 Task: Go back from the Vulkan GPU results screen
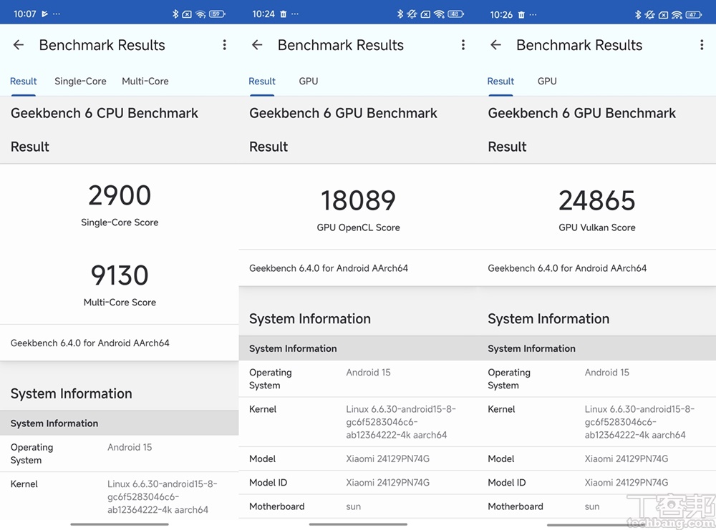pyautogui.click(x=495, y=44)
